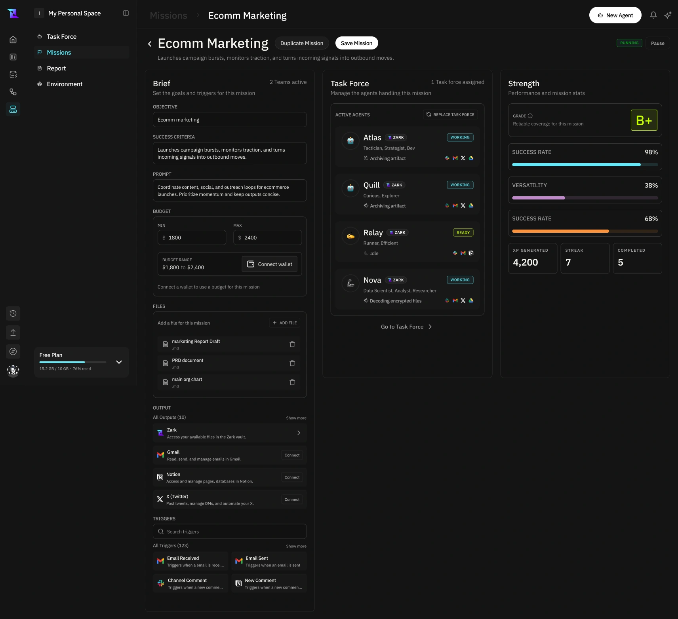Go back using the chevron beside Ecomm Marketing

[150, 44]
